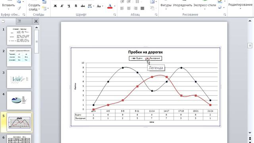Expand the Создать слайд dropdown arrow
The width and height of the screenshot is (254, 143).
point(39,10)
